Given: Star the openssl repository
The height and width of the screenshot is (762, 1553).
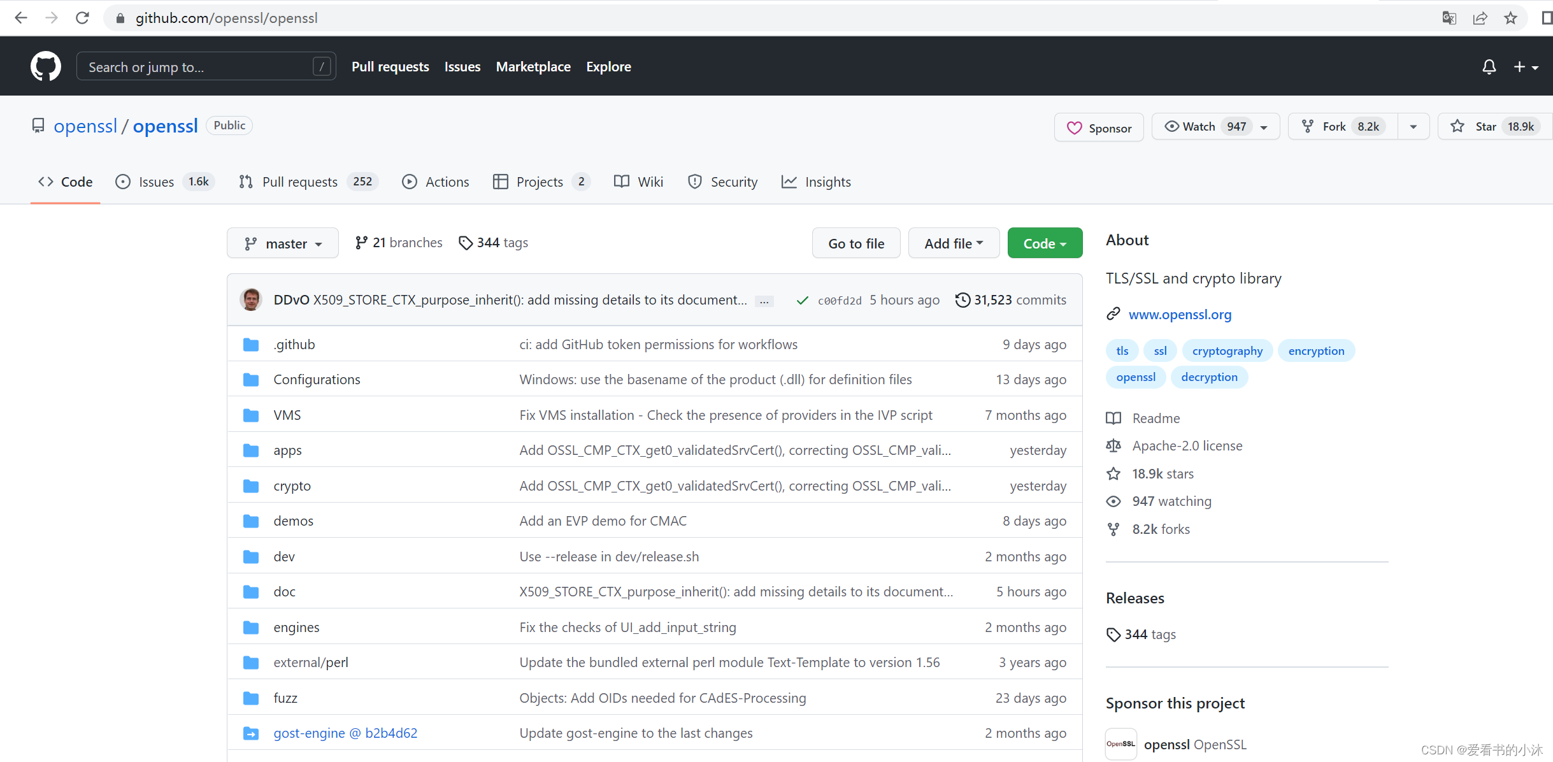Looking at the screenshot, I should [x=1484, y=127].
